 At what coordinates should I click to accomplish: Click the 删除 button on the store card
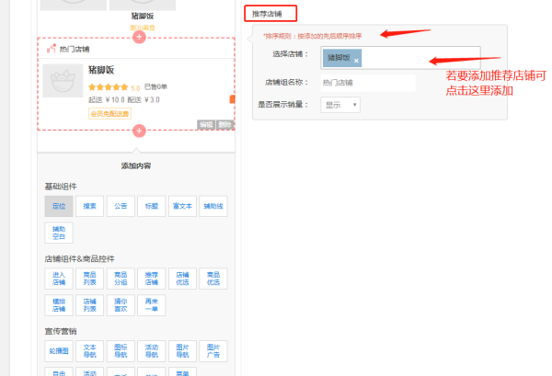click(225, 124)
